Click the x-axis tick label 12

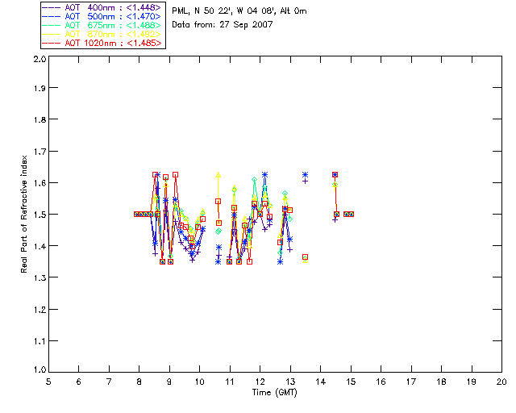pos(260,382)
